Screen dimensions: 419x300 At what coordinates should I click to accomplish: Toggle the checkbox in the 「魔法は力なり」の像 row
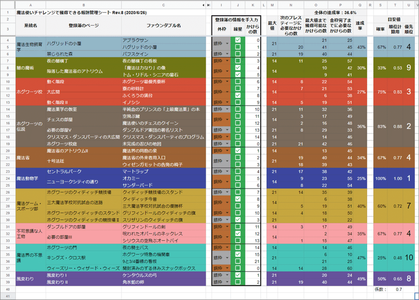pos(238,68)
